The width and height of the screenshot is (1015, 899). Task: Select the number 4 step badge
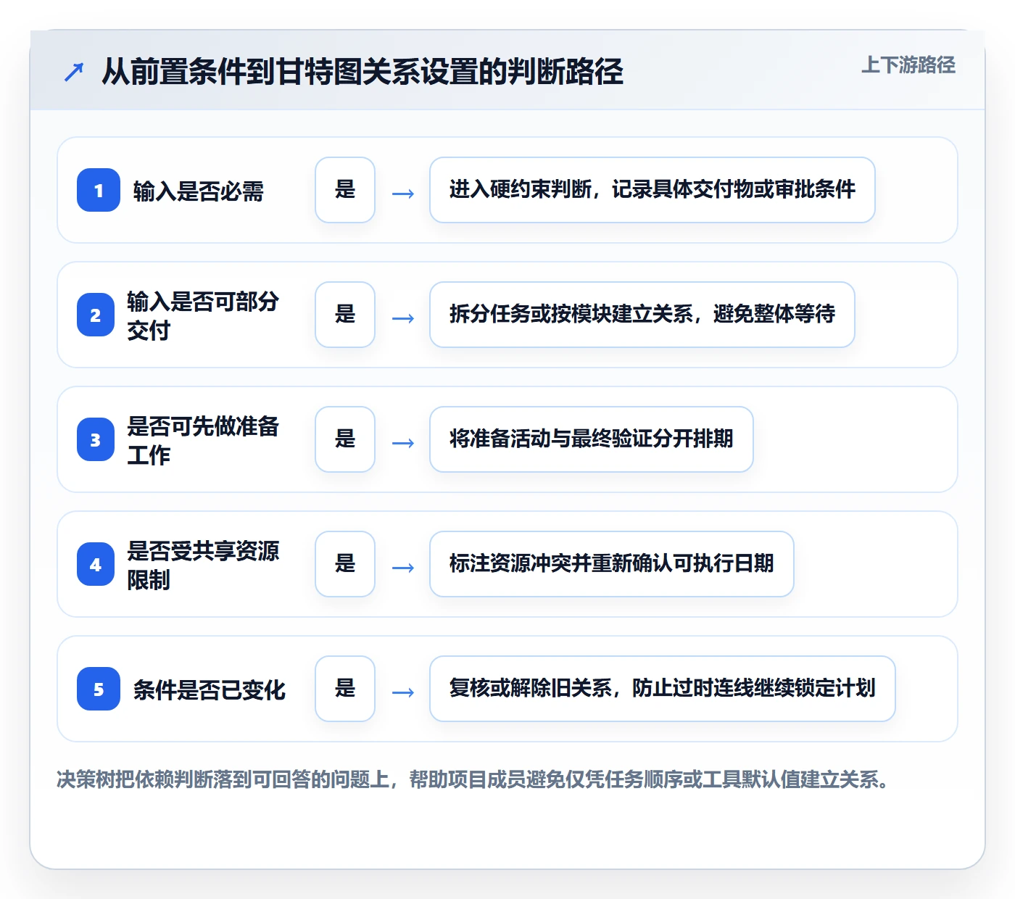click(96, 564)
